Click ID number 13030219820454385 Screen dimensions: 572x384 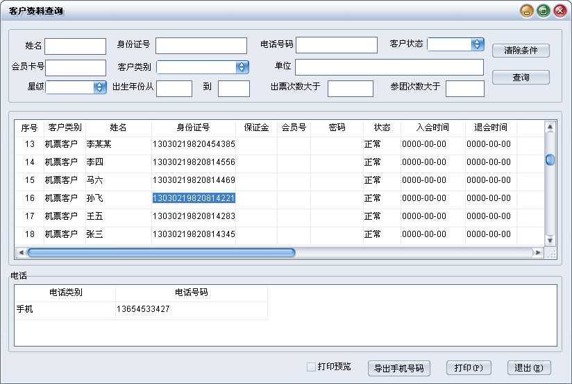coord(194,144)
